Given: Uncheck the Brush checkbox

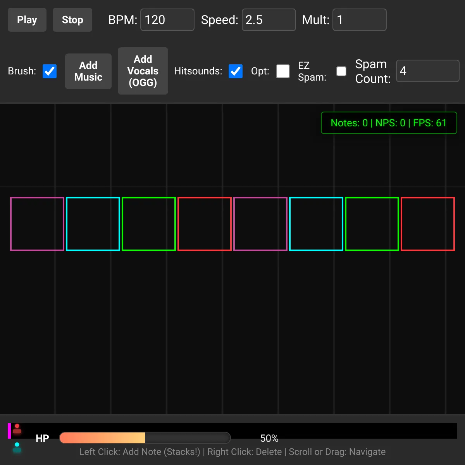Looking at the screenshot, I should (50, 71).
